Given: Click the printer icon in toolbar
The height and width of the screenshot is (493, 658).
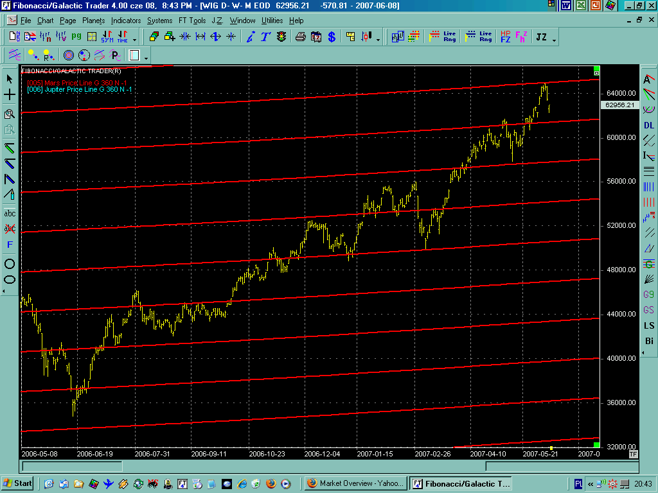Looking at the screenshot, I should [x=300, y=37].
